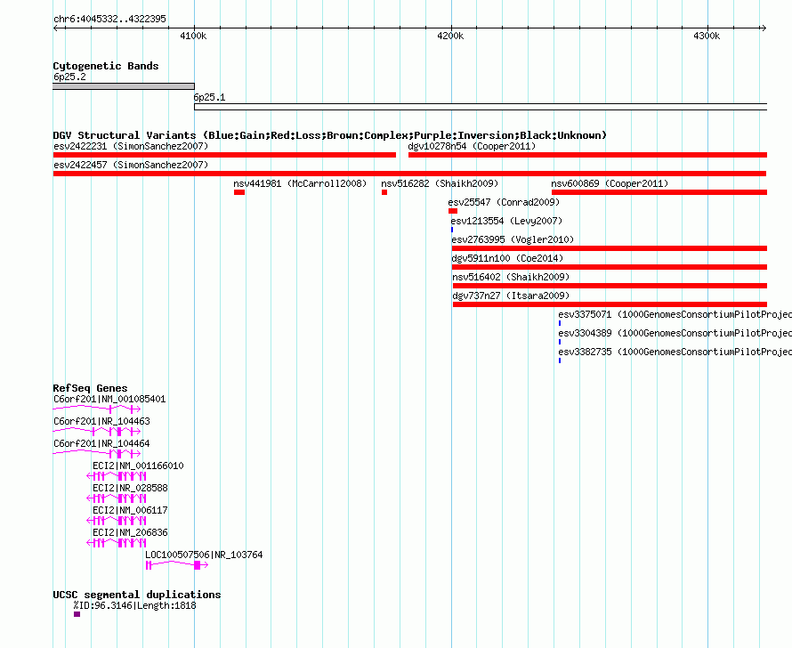Click the esv2763995 (Vogler2010) label
The height and width of the screenshot is (648, 792).
pos(513,239)
